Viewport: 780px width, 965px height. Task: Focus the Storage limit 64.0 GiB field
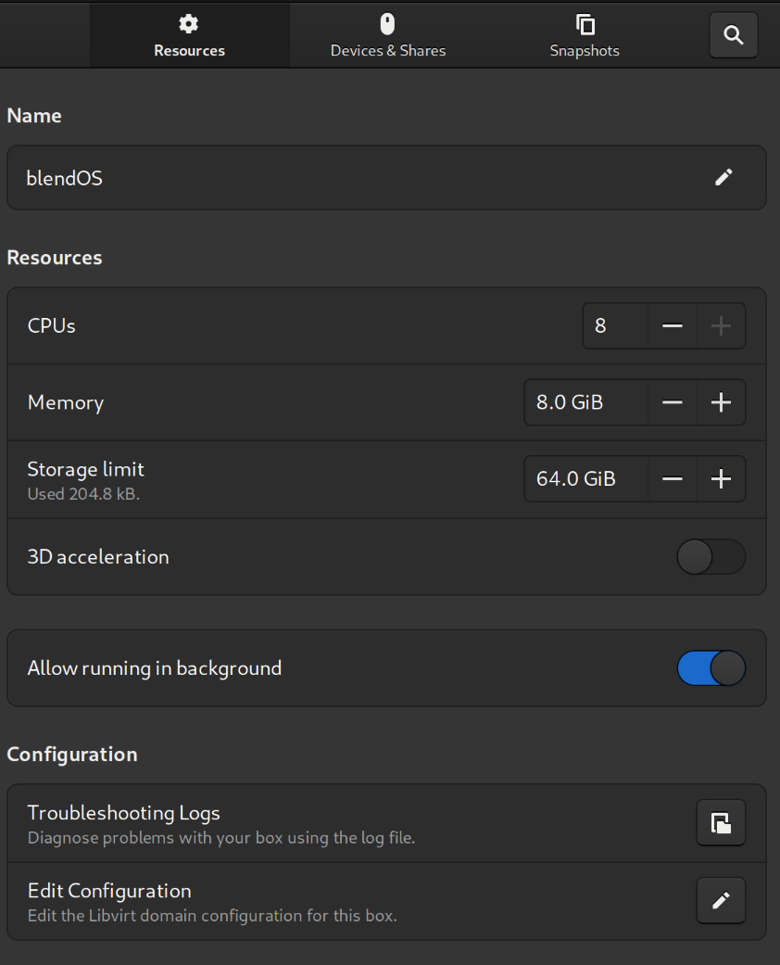pyautogui.click(x=585, y=478)
